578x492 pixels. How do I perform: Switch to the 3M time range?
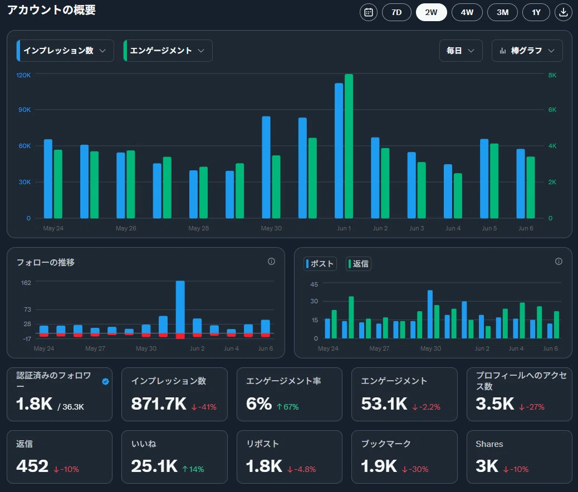[x=502, y=12]
